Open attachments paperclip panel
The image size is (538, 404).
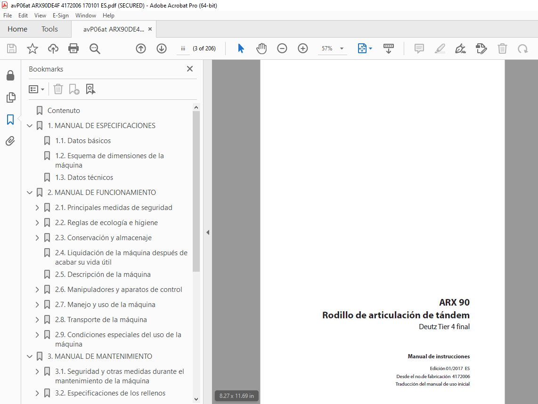click(10, 141)
